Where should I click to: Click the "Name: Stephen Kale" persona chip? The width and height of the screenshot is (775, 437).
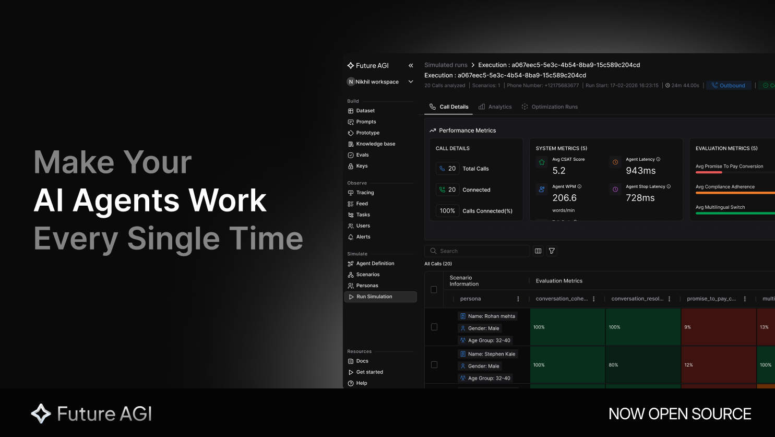[x=487, y=354]
